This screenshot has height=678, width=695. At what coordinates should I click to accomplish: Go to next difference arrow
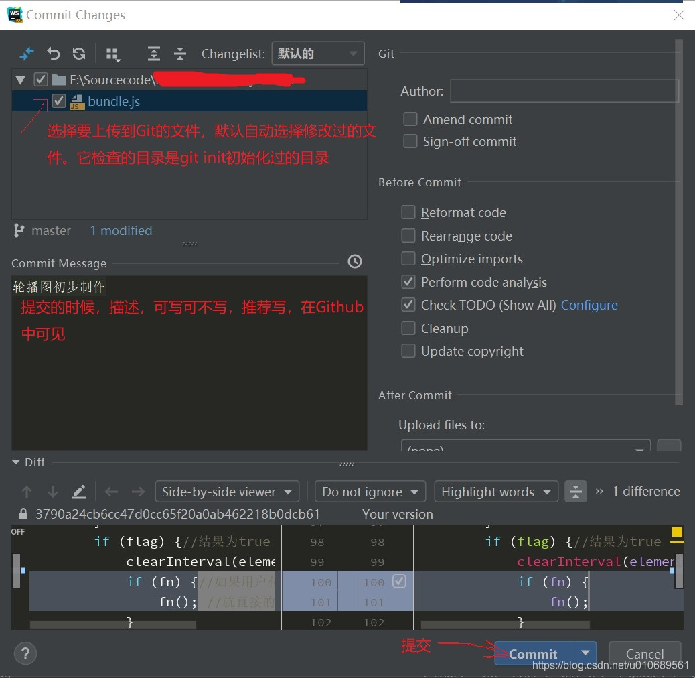pyautogui.click(x=53, y=492)
